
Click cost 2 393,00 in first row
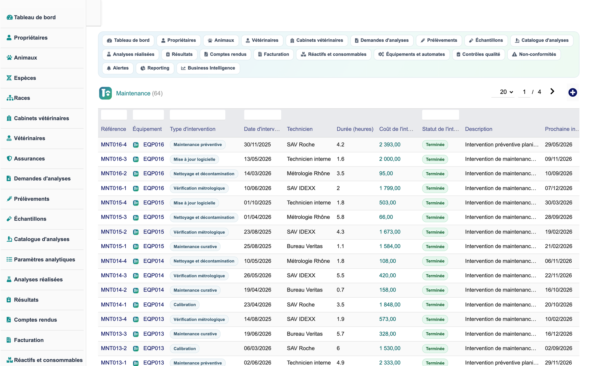[x=390, y=145]
